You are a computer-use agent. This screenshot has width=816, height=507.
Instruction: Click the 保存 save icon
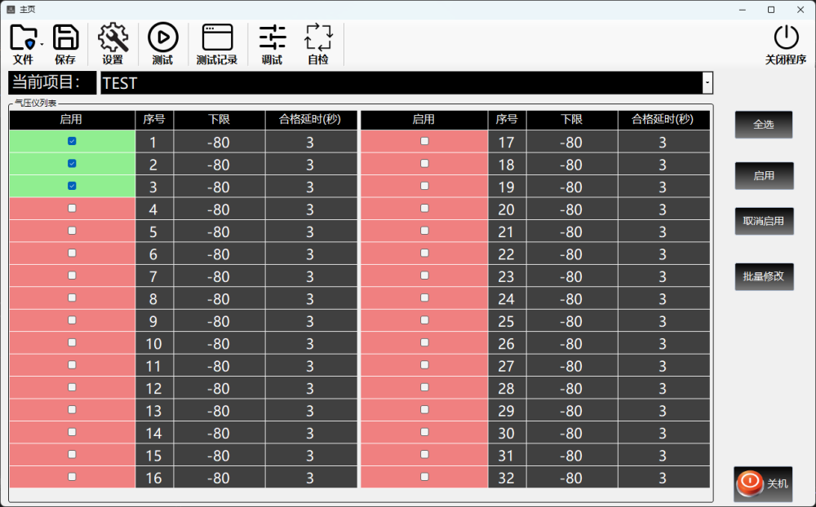(x=65, y=38)
